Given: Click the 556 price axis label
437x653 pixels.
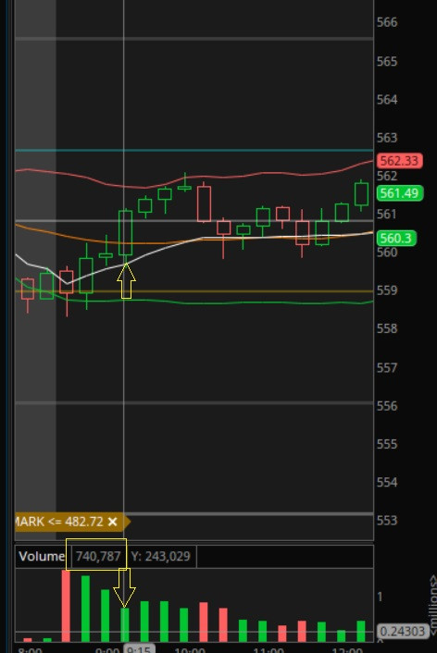Looking at the screenshot, I should tap(387, 406).
